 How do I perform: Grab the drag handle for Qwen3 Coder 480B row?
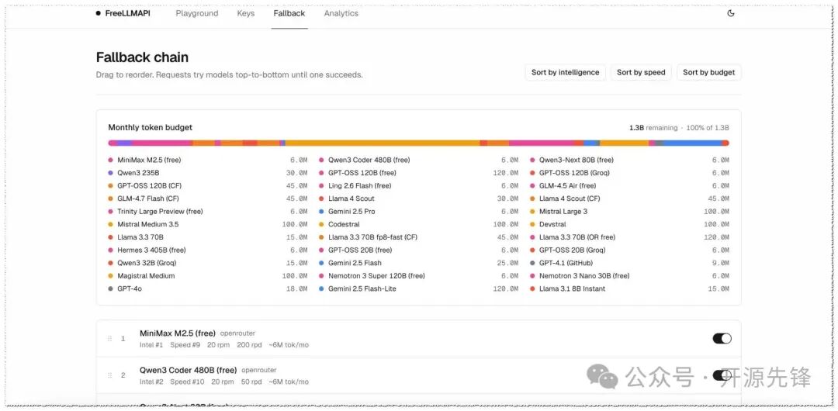tap(109, 375)
